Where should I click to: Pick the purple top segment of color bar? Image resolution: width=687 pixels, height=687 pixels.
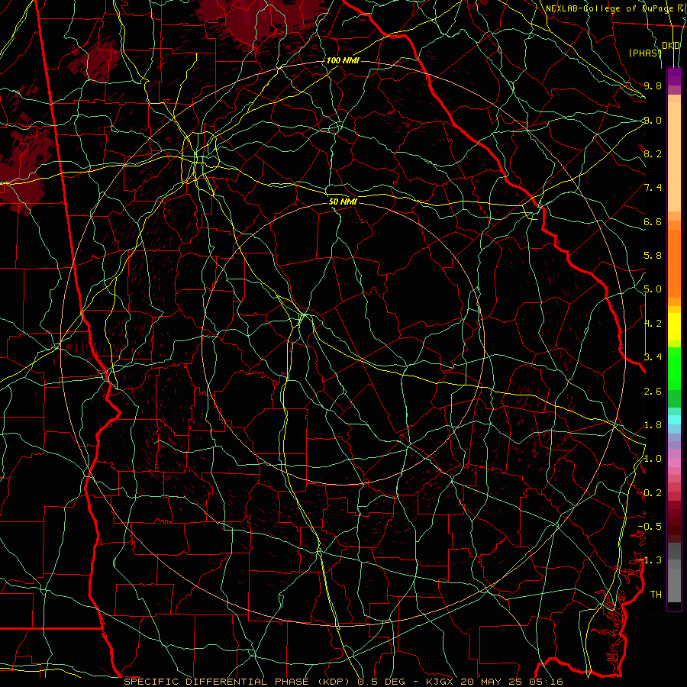coord(674,76)
